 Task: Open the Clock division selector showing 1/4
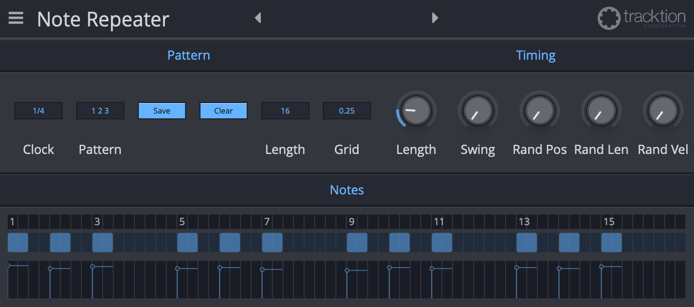[39, 111]
